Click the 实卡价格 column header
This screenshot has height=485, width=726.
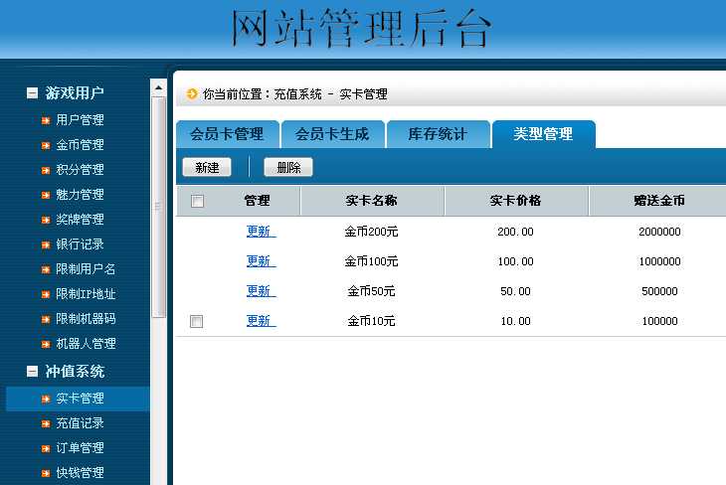(515, 201)
